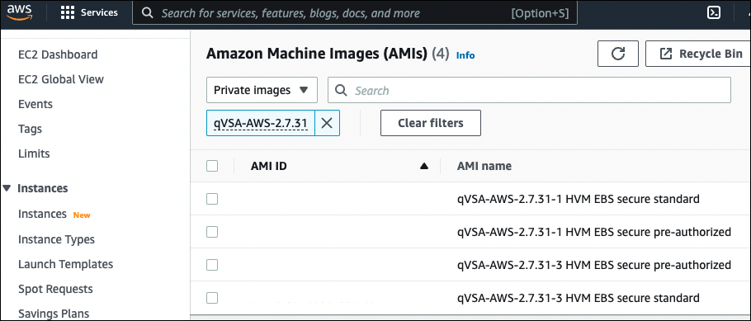Open the Private images dropdown
The image size is (751, 321).
[x=262, y=90]
